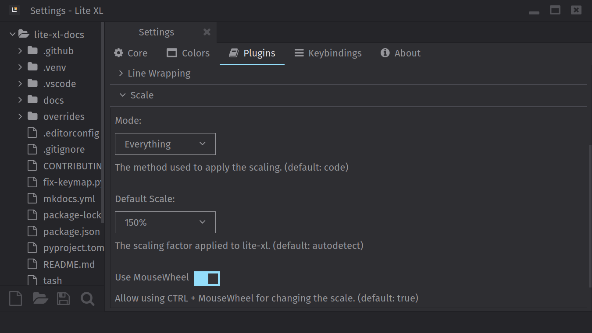Expand the .venv folder chevron
This screenshot has height=333, width=592.
pos(20,67)
